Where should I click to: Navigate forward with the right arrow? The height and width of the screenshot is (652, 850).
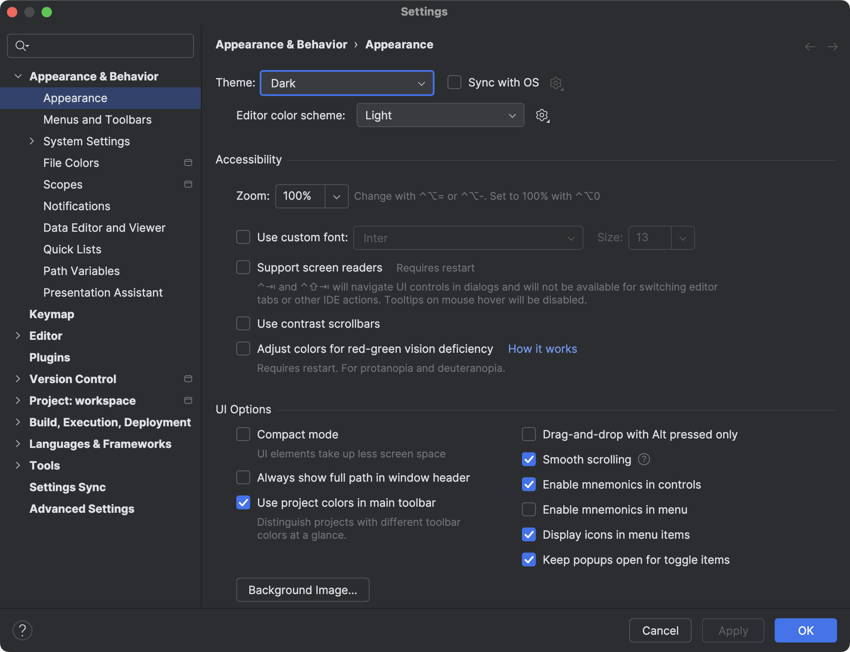coord(833,46)
